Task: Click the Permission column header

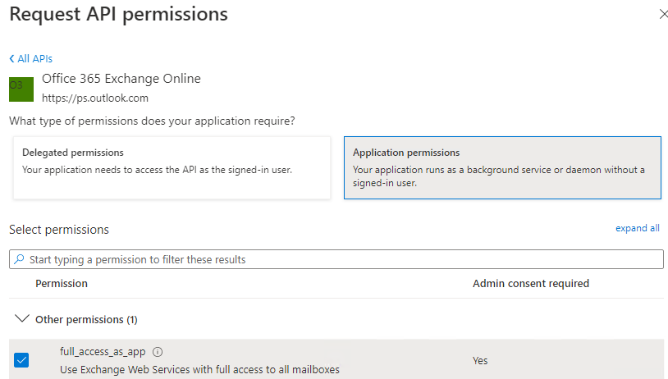Action: coord(62,284)
